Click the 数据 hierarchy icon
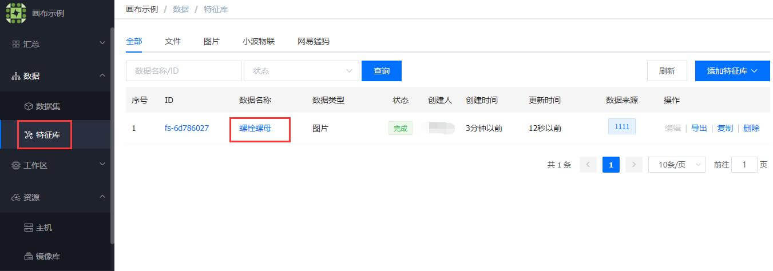The width and height of the screenshot is (773, 271). point(15,76)
